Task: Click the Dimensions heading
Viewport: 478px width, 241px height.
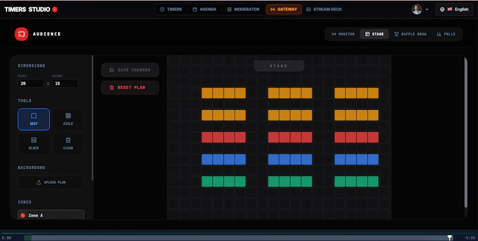Action: point(32,66)
